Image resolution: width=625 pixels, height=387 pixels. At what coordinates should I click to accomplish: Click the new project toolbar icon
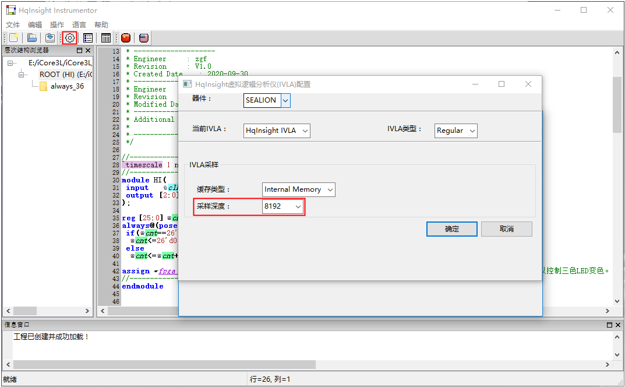pos(13,38)
